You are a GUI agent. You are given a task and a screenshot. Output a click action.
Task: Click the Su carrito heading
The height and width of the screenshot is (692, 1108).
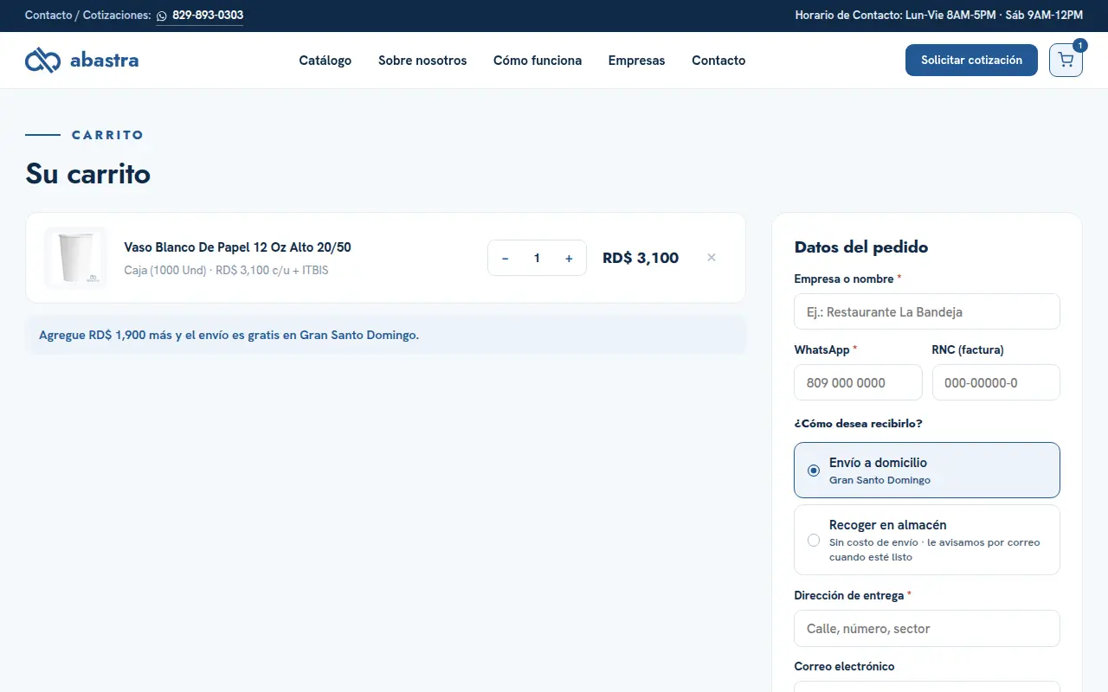click(88, 174)
